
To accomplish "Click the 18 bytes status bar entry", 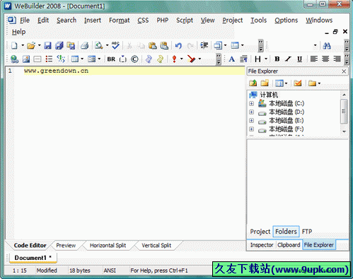I will 80,271.
